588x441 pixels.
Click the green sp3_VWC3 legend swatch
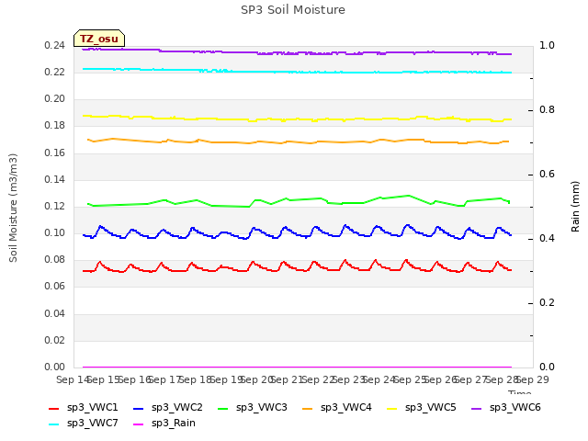[x=222, y=408]
